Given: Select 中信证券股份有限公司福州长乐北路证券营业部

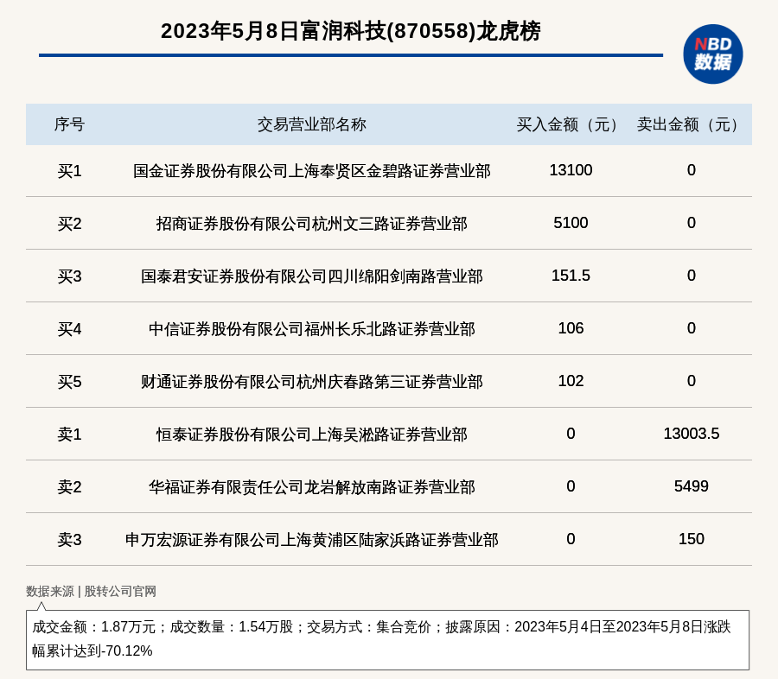Looking at the screenshot, I should click(311, 329).
